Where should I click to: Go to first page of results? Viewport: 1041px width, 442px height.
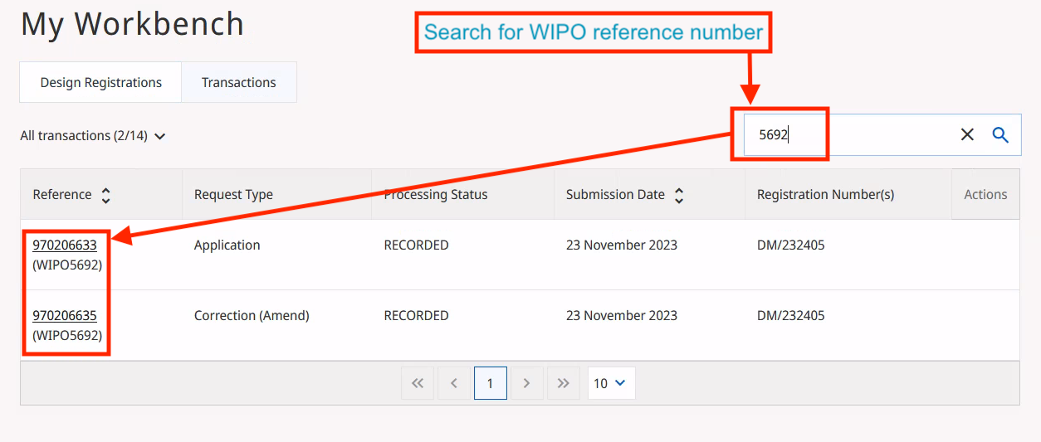[418, 383]
